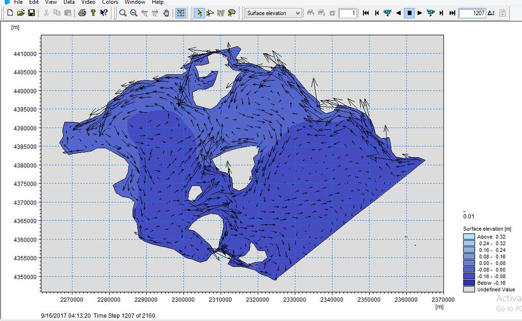Click the 'Below -0.16' legend color swatch
The height and width of the screenshot is (321, 522).
click(x=469, y=283)
